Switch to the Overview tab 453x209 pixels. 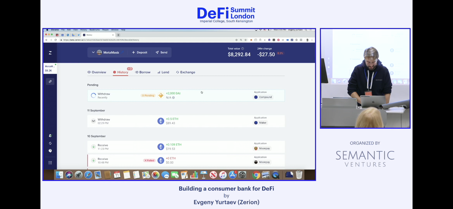97,72
